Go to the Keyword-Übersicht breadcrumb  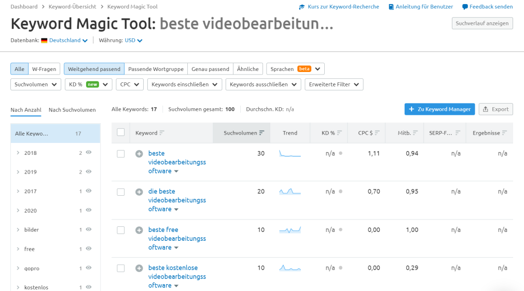72,7
